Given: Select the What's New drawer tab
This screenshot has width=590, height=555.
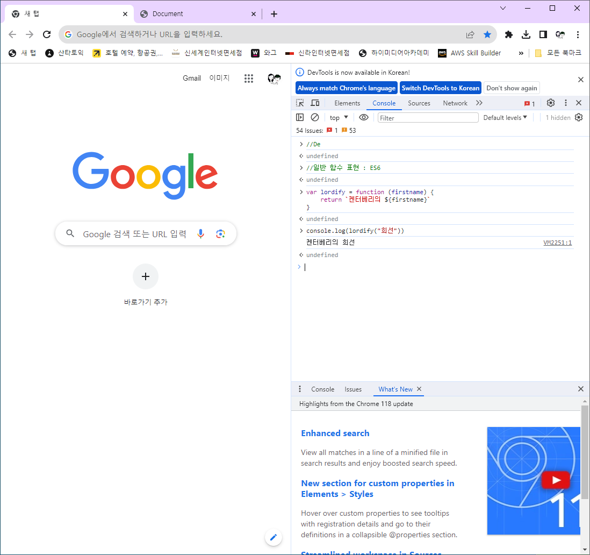Looking at the screenshot, I should point(395,389).
